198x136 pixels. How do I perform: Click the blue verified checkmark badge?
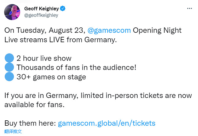(63, 9)
